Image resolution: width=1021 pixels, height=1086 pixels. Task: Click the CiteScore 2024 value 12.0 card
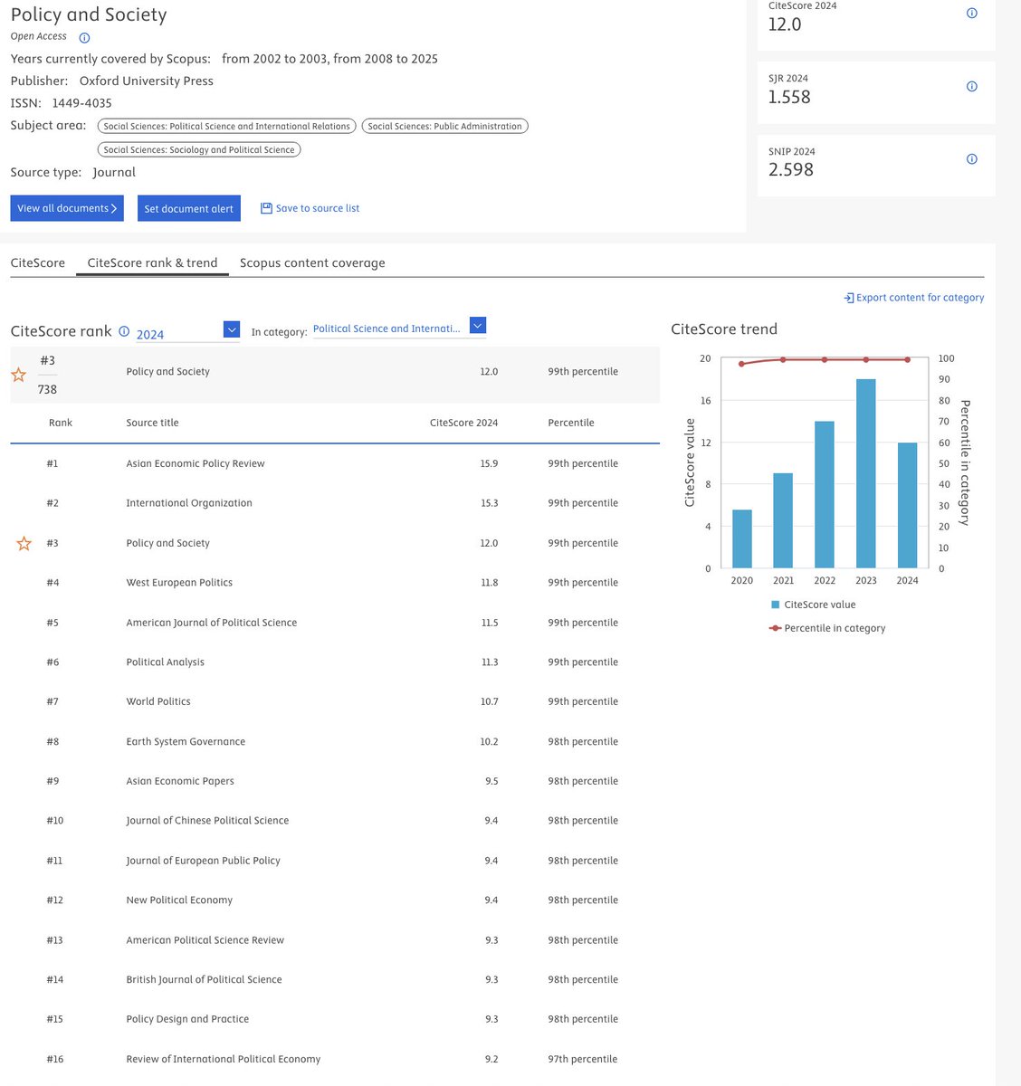point(785,24)
